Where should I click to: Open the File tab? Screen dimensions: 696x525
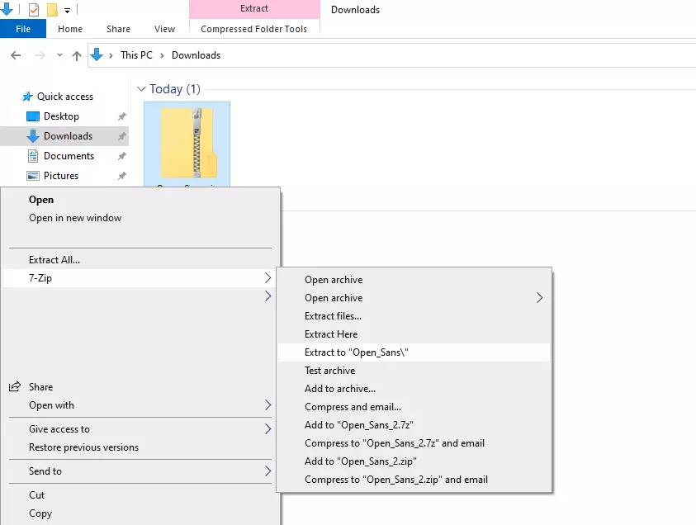tap(23, 29)
